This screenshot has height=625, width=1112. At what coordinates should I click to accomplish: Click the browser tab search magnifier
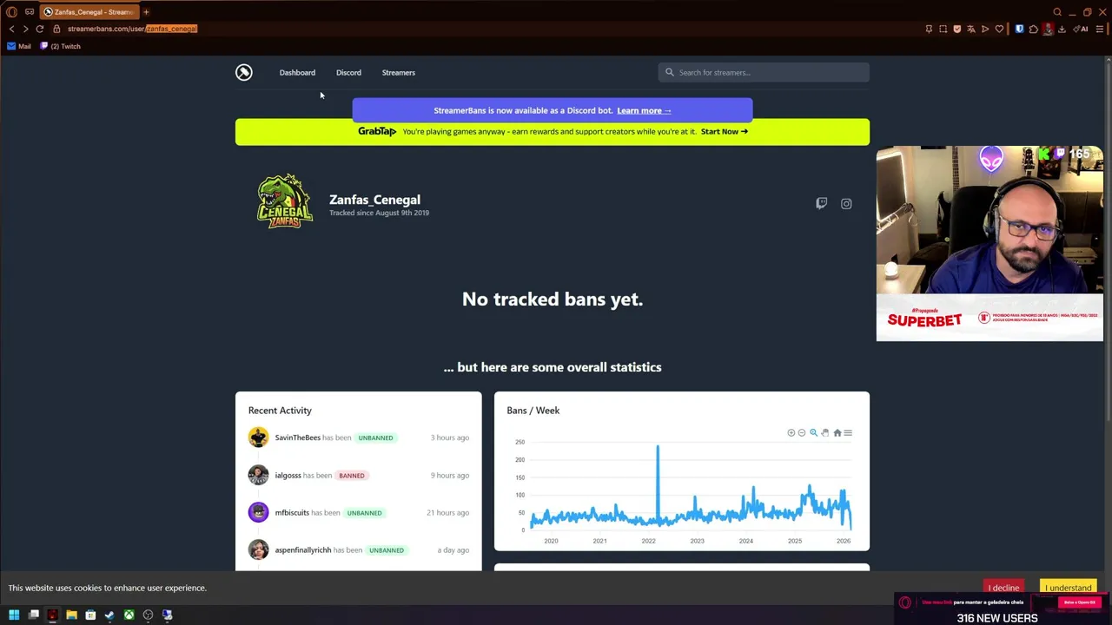[1057, 12]
